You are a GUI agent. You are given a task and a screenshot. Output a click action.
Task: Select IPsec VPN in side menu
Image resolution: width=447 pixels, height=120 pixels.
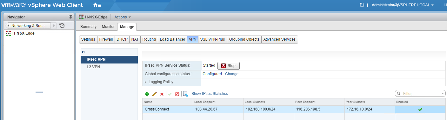tap(109, 59)
